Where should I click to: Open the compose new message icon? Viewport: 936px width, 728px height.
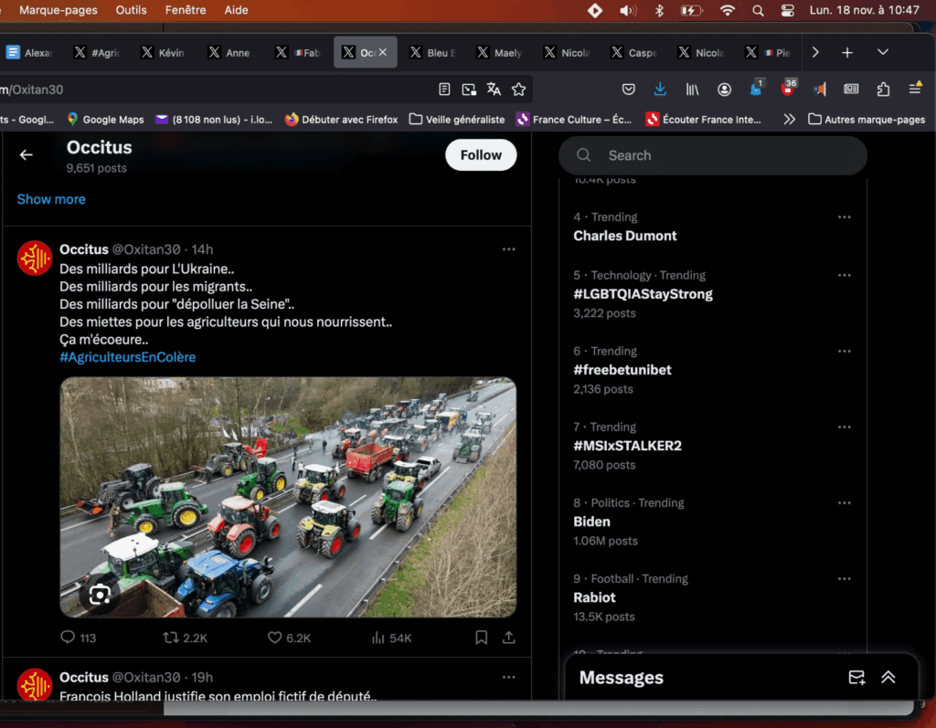[856, 678]
